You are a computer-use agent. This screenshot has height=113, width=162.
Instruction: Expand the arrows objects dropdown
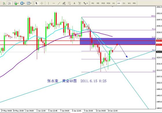[87, 3]
